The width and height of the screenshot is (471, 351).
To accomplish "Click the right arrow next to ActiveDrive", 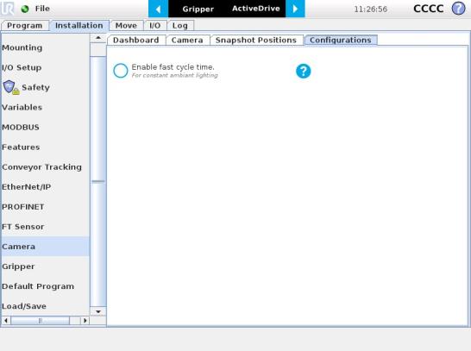I will tap(295, 9).
